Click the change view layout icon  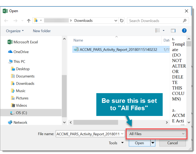click(157, 31)
